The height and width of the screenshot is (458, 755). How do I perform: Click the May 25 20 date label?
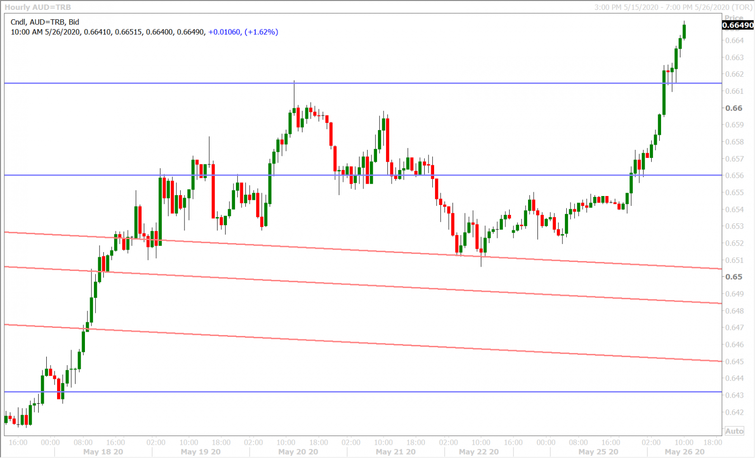click(598, 452)
